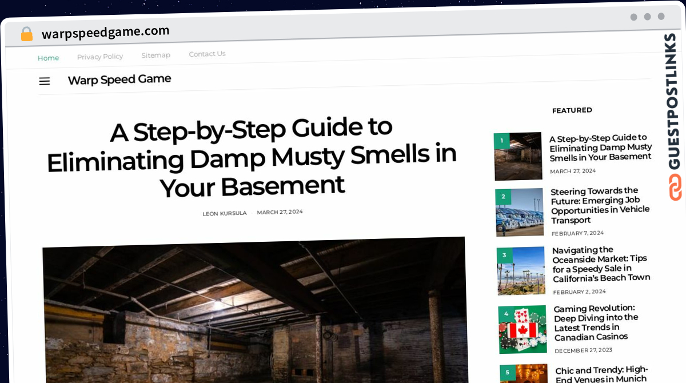Open the Munich venues thumbnail numbered 5
This screenshot has height=383, width=686.
tap(524, 374)
